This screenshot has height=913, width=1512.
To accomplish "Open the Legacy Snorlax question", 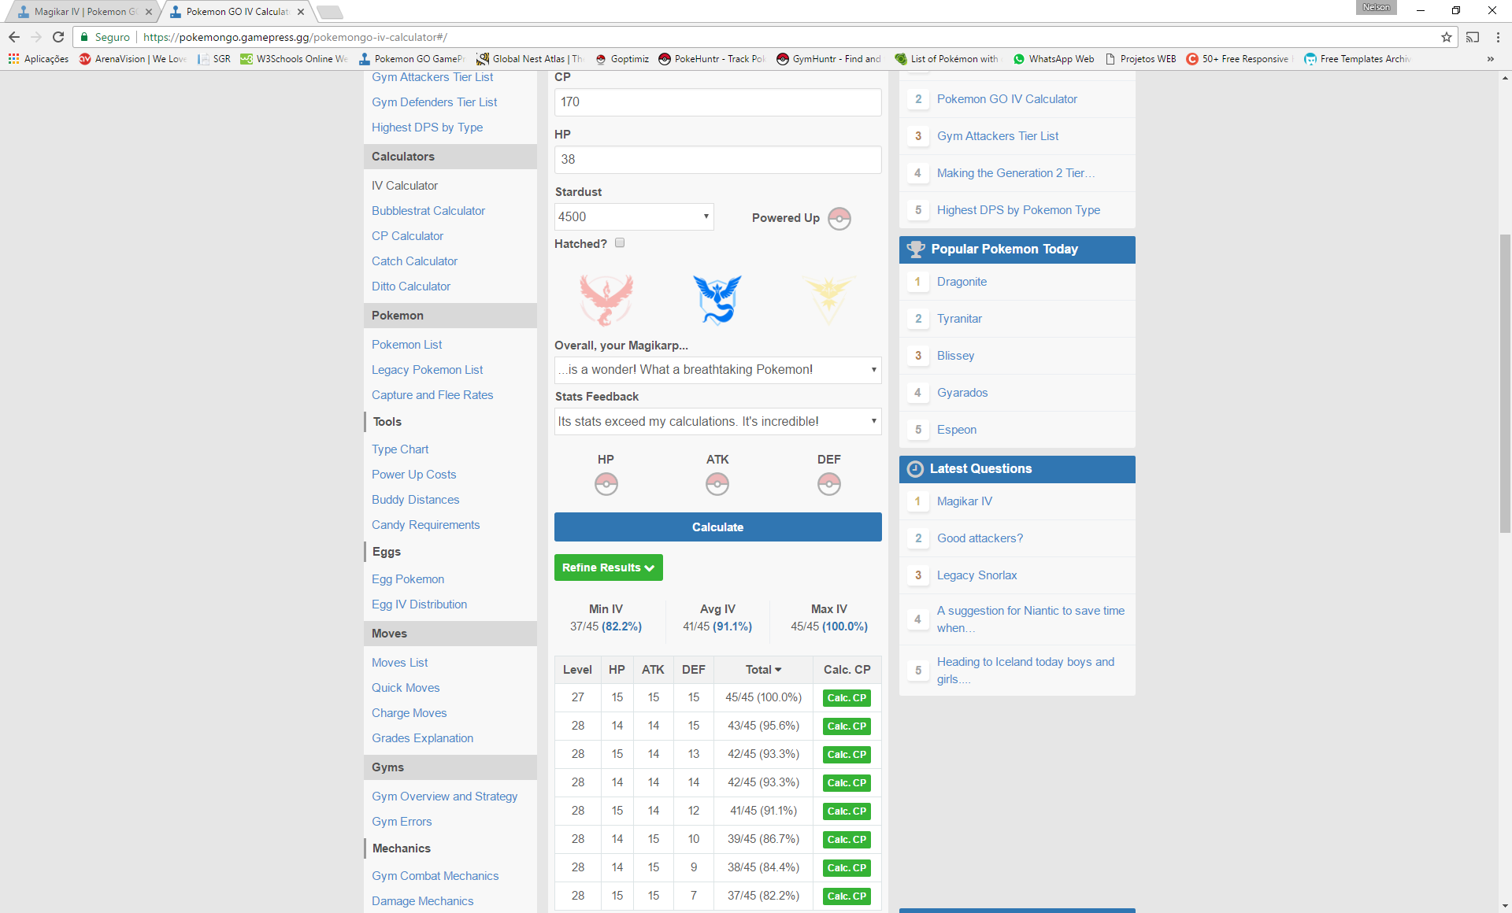I will click(x=976, y=575).
